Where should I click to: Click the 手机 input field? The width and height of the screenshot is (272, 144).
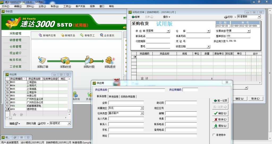[x=126, y=130]
